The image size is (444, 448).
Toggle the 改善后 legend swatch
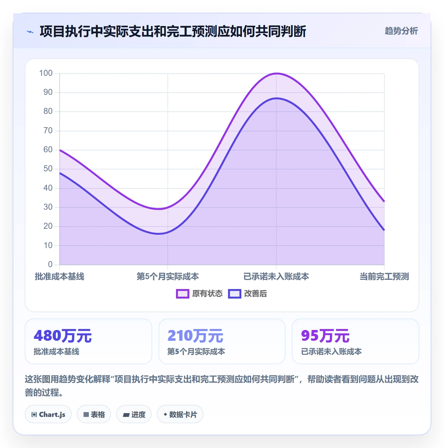click(235, 294)
